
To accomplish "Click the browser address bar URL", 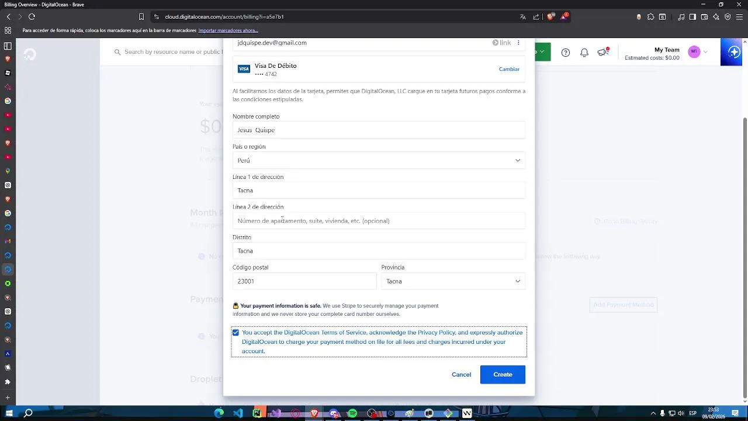I will [x=224, y=17].
